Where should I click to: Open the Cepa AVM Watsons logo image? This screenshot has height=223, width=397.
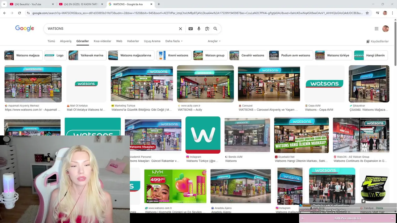click(324, 84)
